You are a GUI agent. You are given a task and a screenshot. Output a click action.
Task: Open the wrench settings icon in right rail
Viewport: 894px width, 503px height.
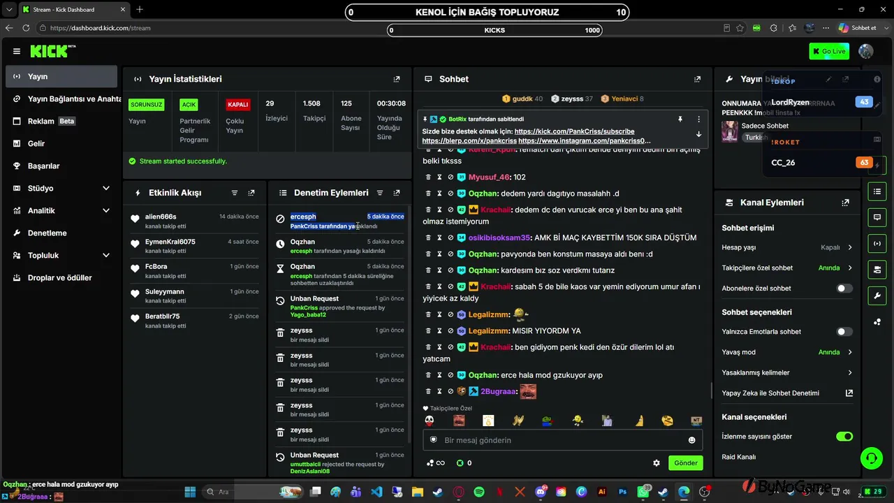tap(877, 296)
